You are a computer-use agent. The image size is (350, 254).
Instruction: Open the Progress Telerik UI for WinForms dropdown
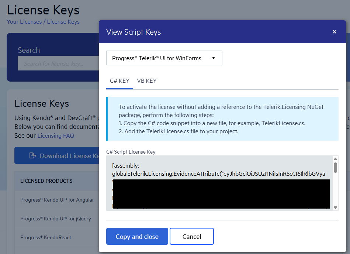(164, 58)
